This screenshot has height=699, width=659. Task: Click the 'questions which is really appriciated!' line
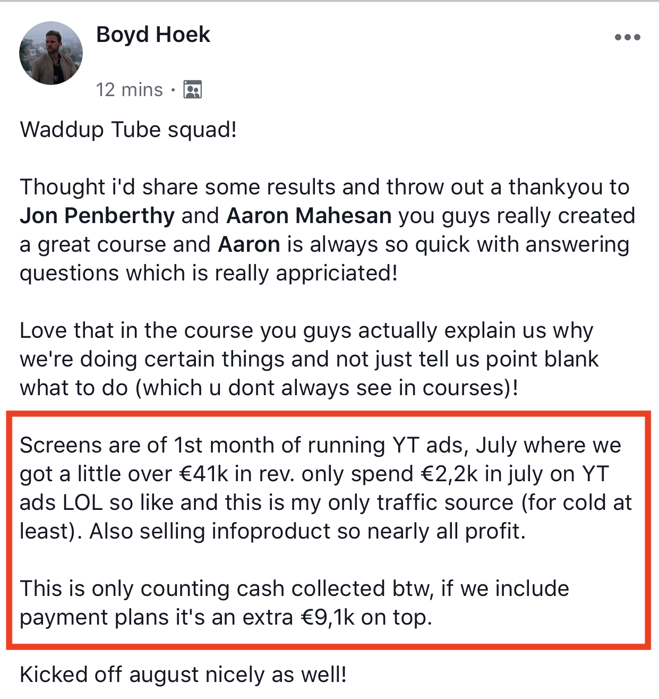(x=209, y=273)
